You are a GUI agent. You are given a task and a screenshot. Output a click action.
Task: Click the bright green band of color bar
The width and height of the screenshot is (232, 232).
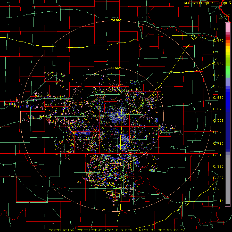(x=228, y=70)
